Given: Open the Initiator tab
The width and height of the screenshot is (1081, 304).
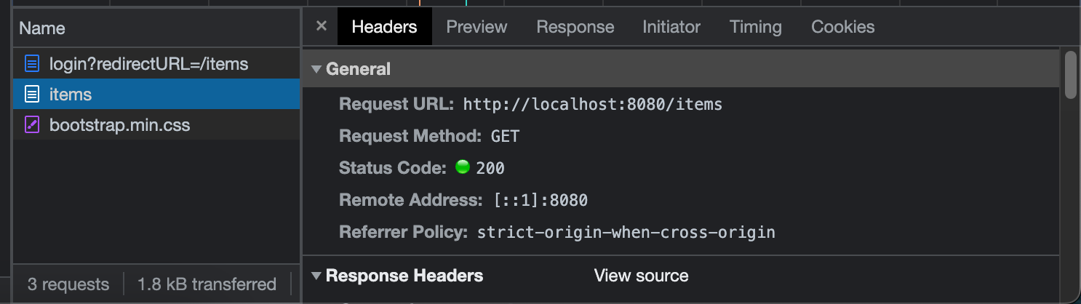Looking at the screenshot, I should click(671, 27).
